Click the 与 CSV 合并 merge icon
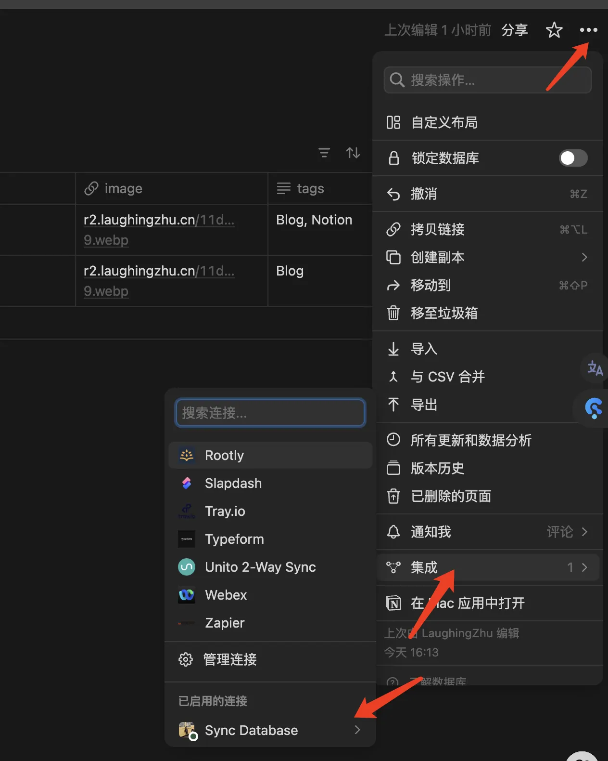The height and width of the screenshot is (761, 608). (393, 377)
